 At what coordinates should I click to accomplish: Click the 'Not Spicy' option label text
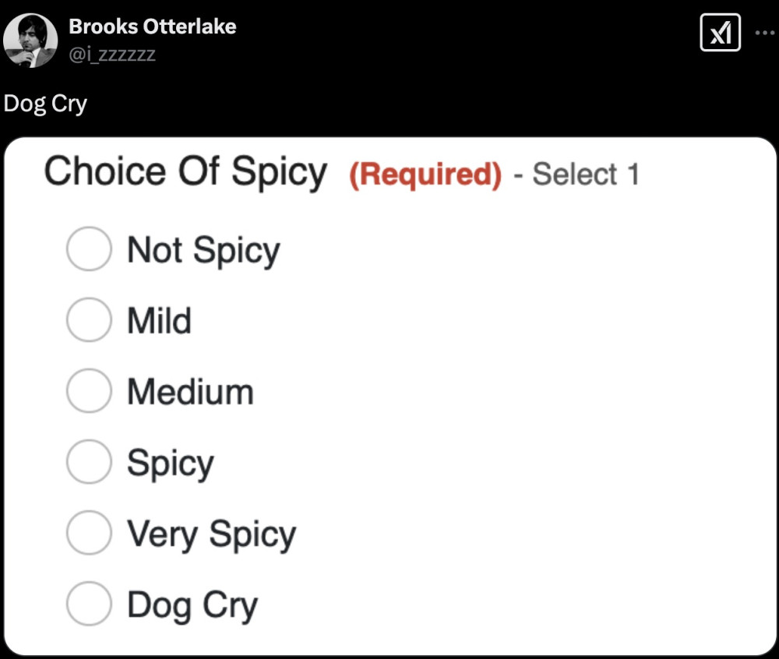pos(203,250)
